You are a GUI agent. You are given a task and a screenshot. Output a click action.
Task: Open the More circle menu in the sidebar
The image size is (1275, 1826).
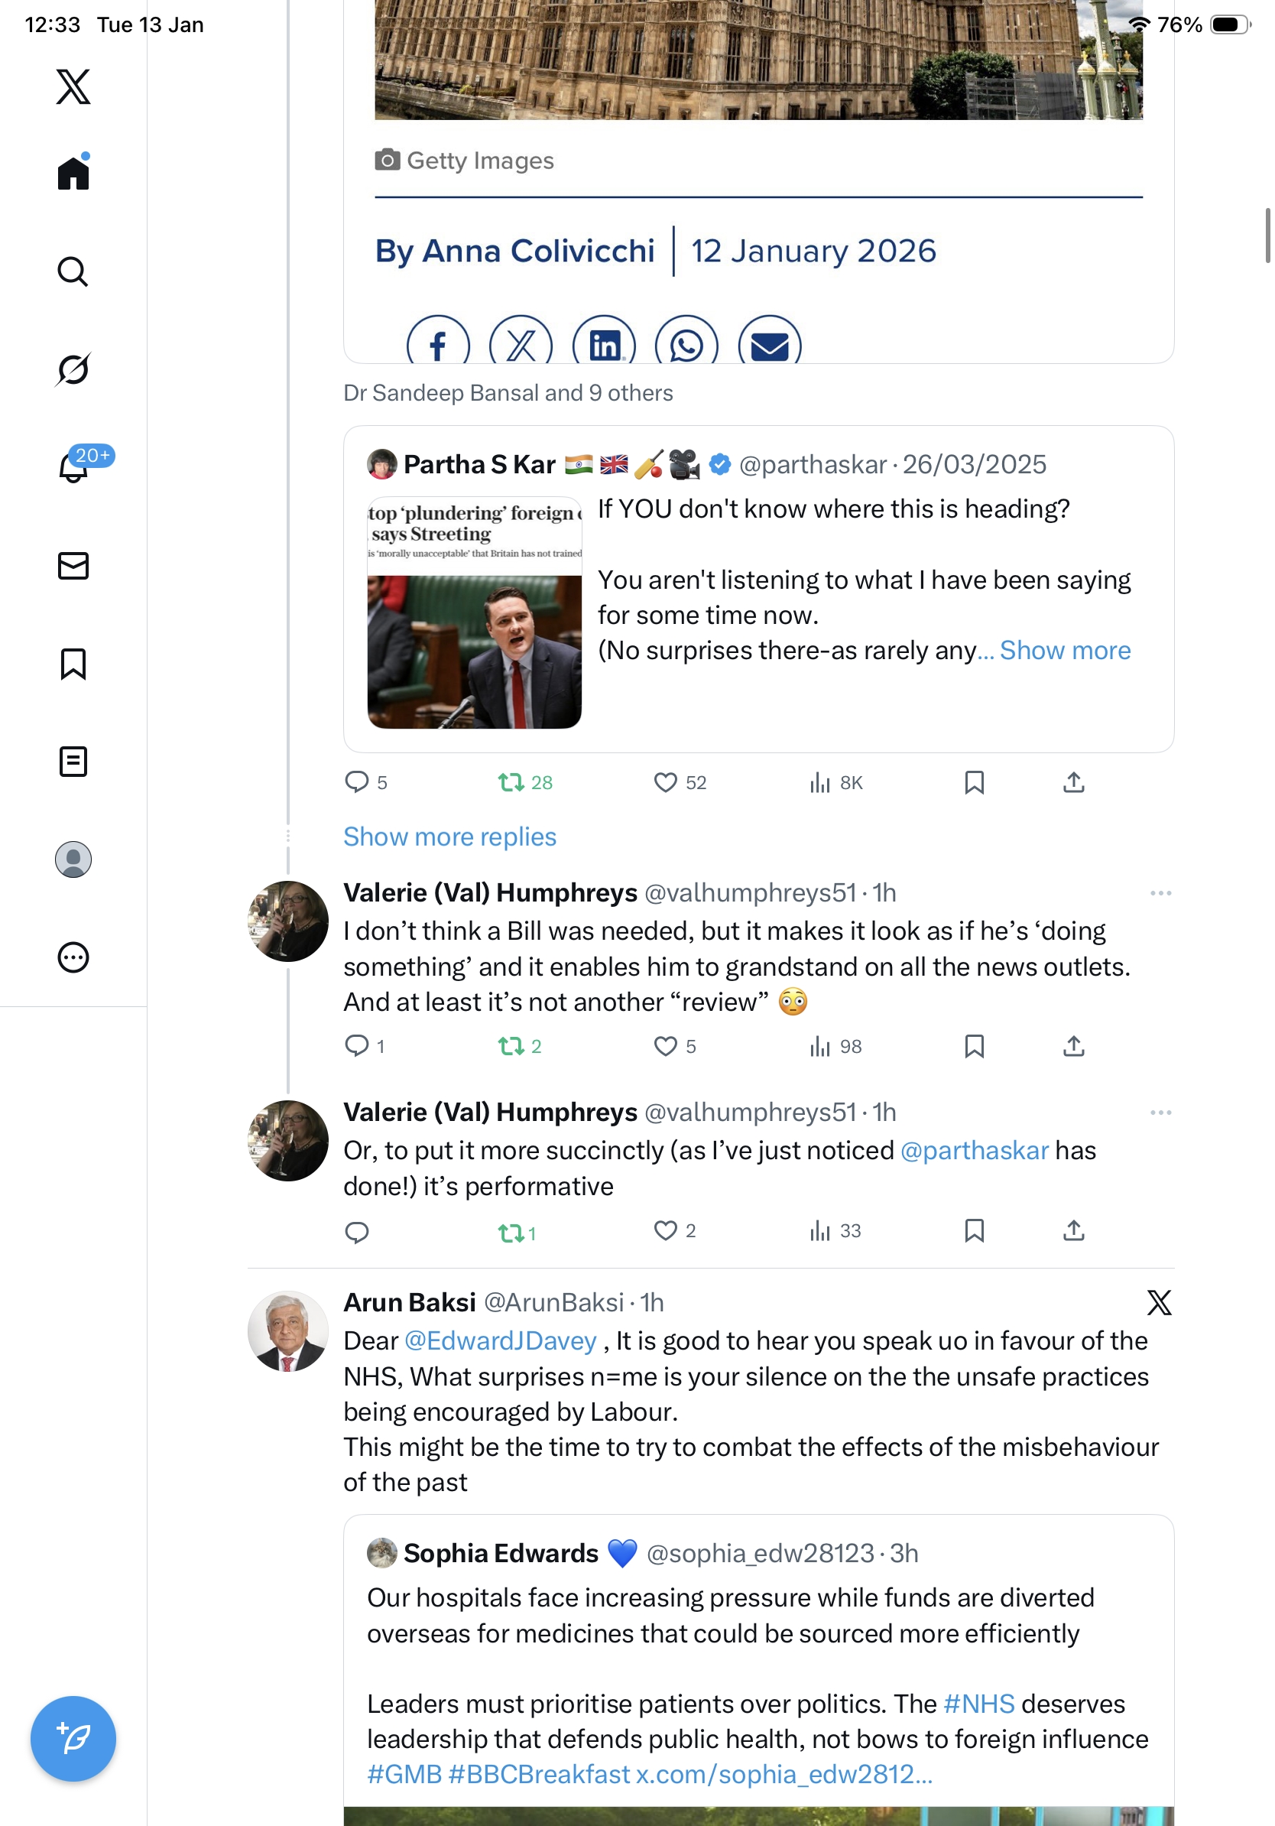(73, 957)
